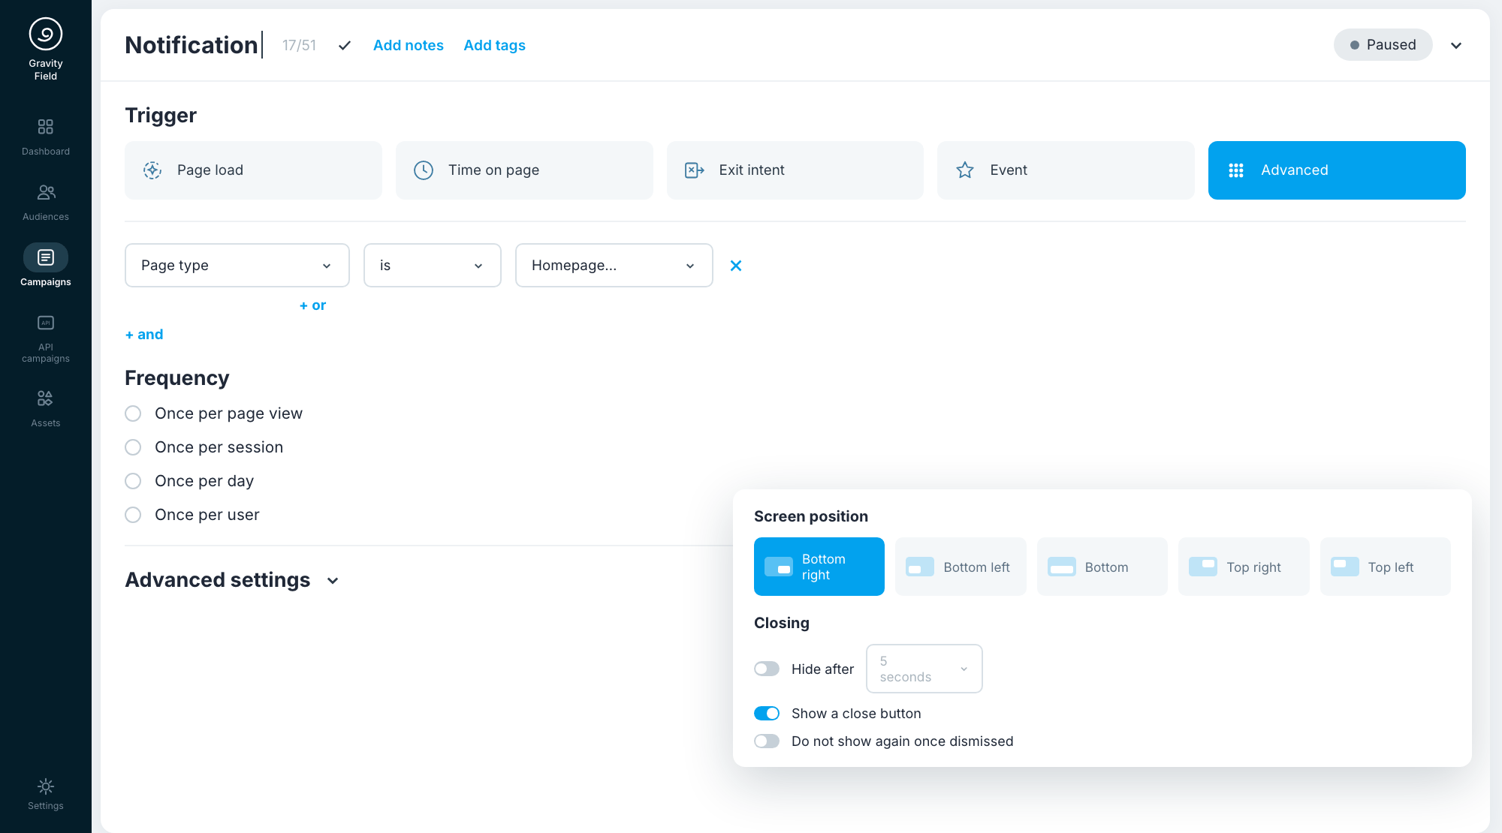Open the 5 seconds duration dropdown
The height and width of the screenshot is (833, 1502).
(924, 669)
